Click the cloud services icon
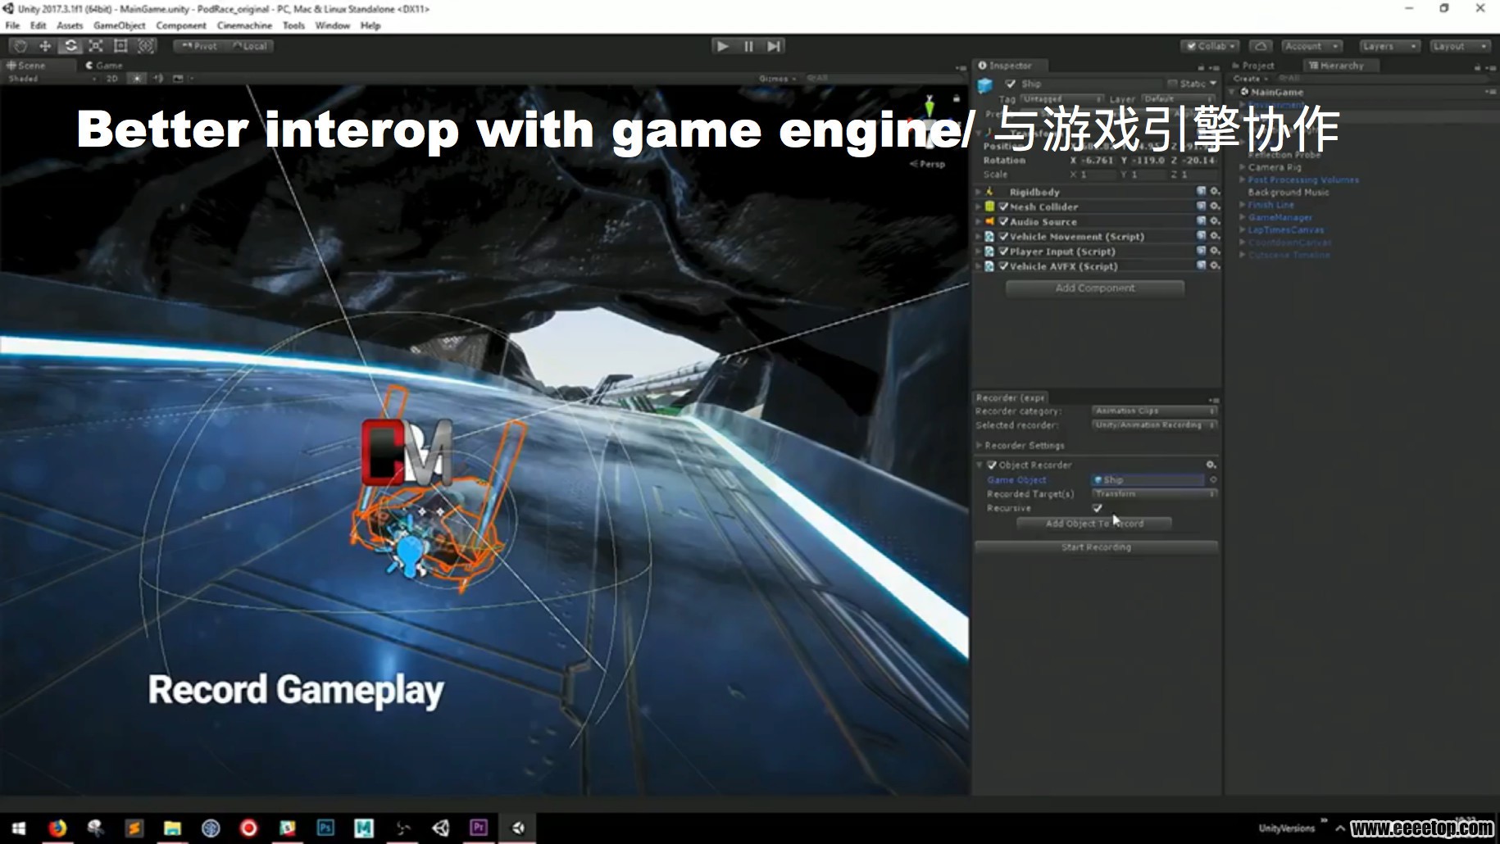This screenshot has height=844, width=1500. tap(1261, 46)
